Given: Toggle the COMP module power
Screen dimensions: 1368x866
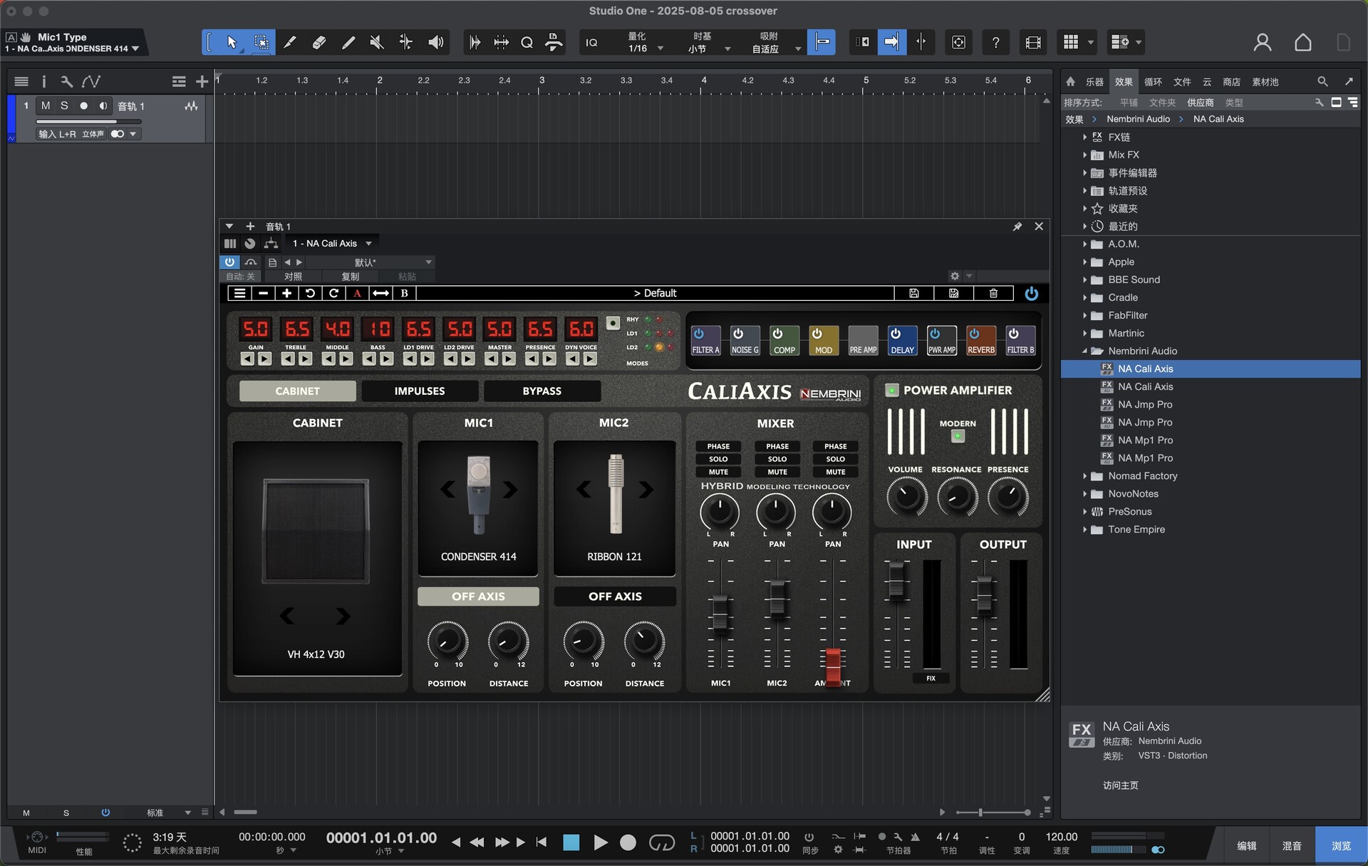Looking at the screenshot, I should tap(777, 334).
